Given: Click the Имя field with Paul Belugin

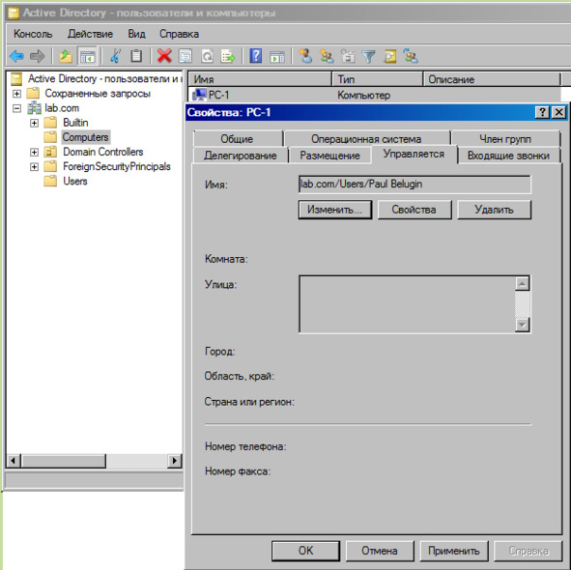Looking at the screenshot, I should 414,185.
